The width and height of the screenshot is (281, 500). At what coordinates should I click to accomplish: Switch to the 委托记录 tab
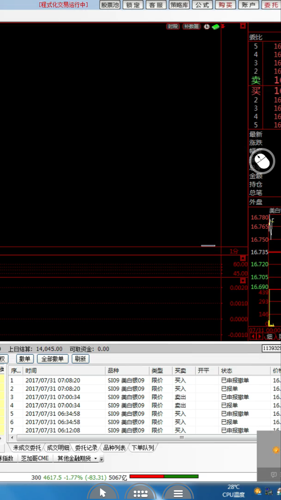(86, 448)
